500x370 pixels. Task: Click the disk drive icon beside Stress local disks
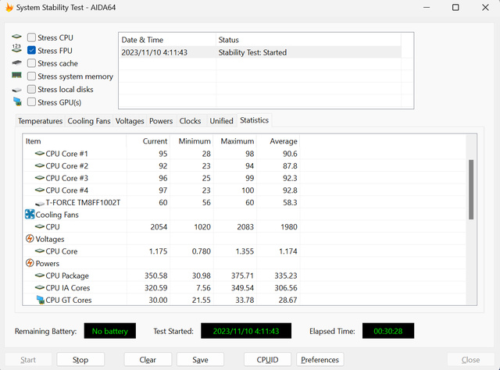click(x=16, y=91)
